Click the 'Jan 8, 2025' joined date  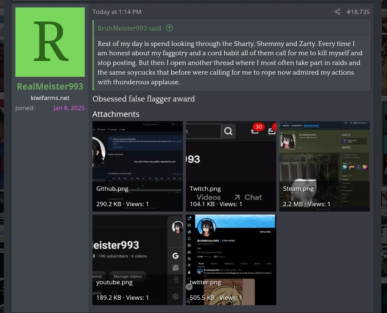[69, 108]
